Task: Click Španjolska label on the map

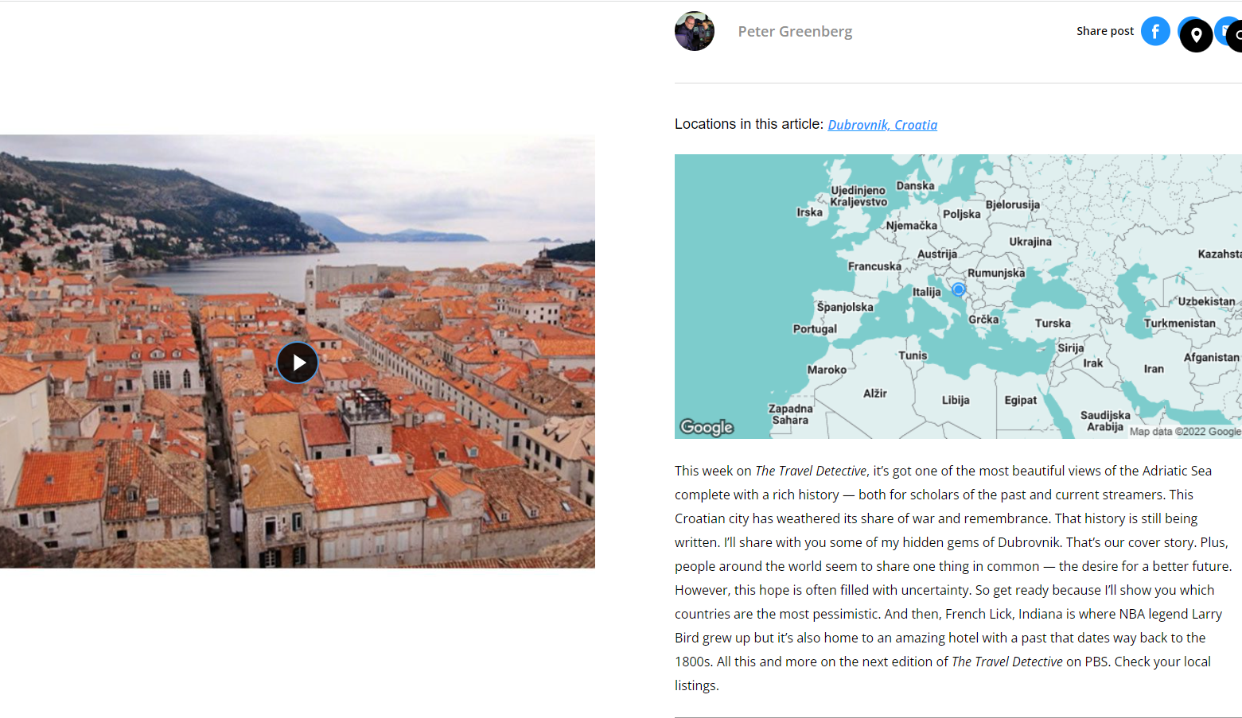Action: click(845, 307)
